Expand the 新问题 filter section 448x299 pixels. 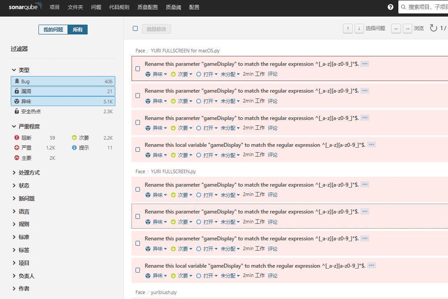23,198
